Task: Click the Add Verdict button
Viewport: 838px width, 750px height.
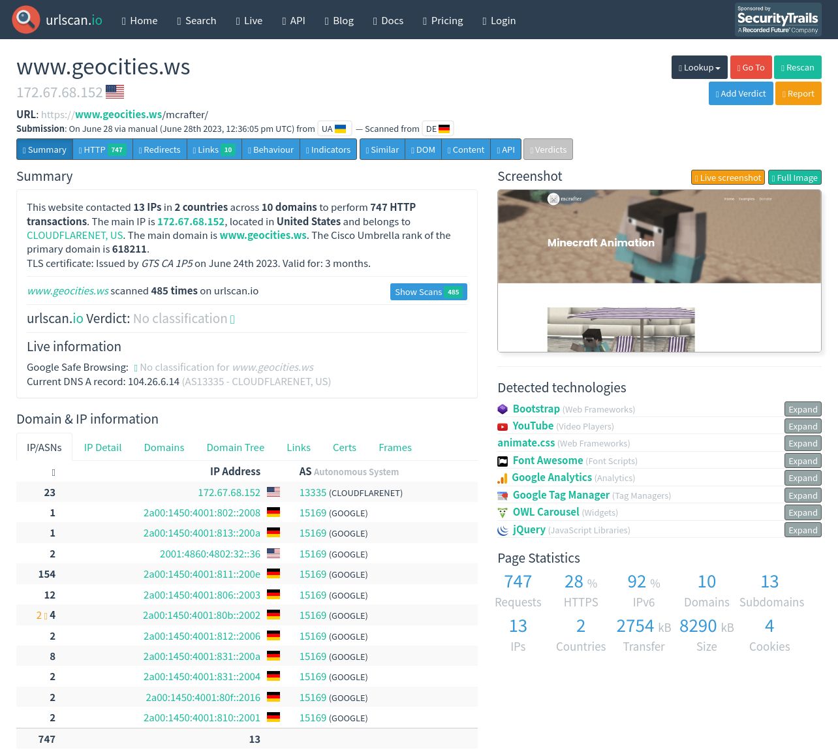Action: click(741, 93)
